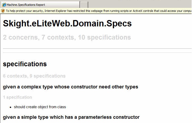
Task: Select the Machine.Specifications Report tab
Action: (40, 5)
